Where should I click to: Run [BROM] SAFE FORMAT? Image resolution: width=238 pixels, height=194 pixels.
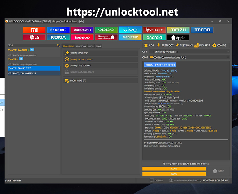click(x=101, y=66)
